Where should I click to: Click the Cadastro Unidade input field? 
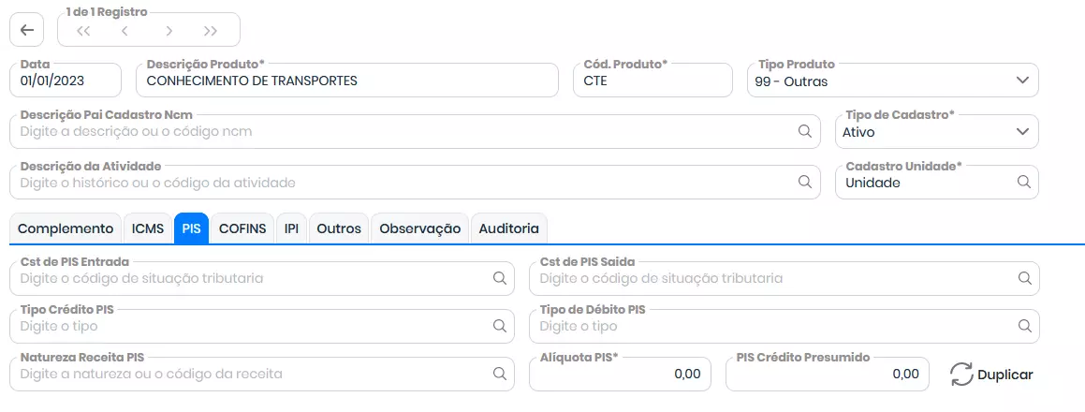click(937, 182)
